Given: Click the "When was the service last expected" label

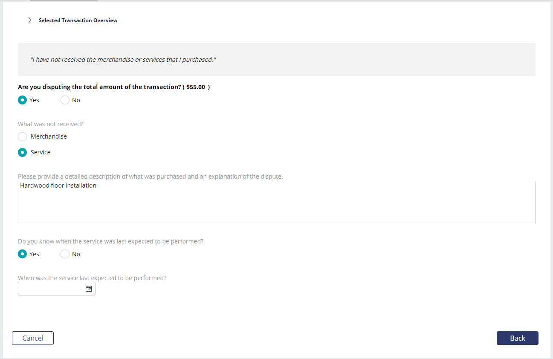Looking at the screenshot, I should coord(92,278).
